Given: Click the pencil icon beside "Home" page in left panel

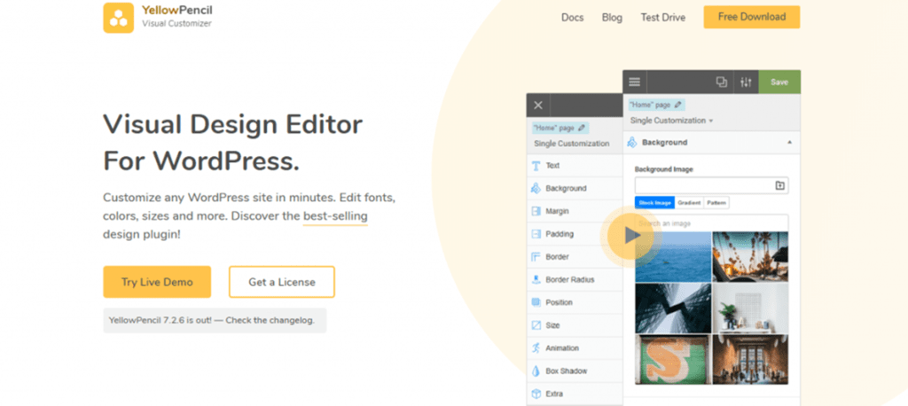Looking at the screenshot, I should [582, 128].
